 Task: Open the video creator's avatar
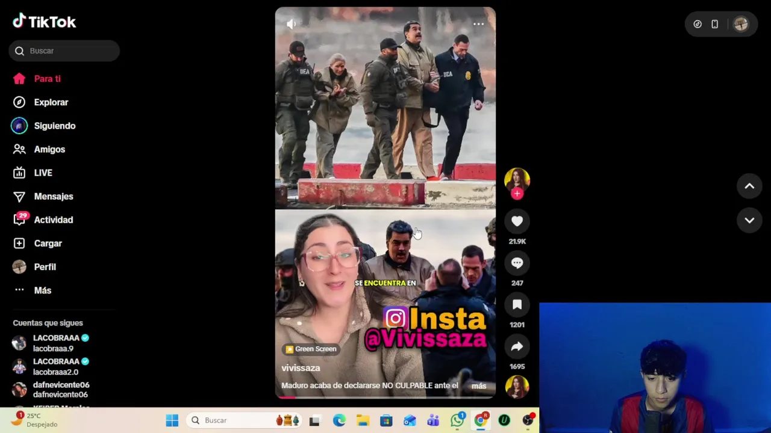click(x=517, y=180)
